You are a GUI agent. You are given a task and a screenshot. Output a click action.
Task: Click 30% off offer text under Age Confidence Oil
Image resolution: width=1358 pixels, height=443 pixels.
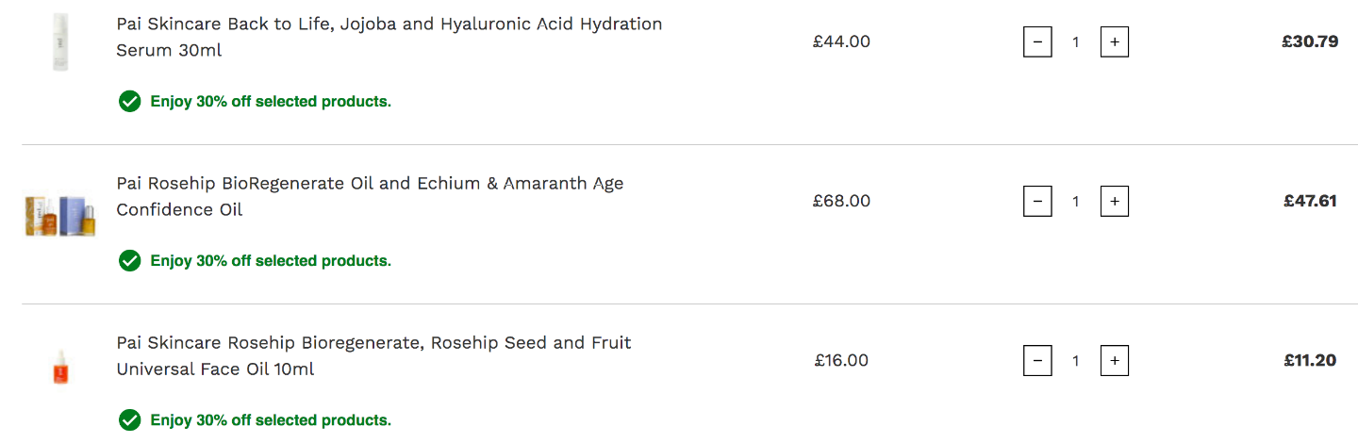click(271, 260)
